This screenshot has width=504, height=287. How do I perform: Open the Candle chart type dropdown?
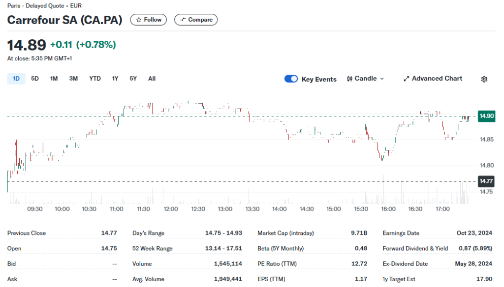[365, 79]
